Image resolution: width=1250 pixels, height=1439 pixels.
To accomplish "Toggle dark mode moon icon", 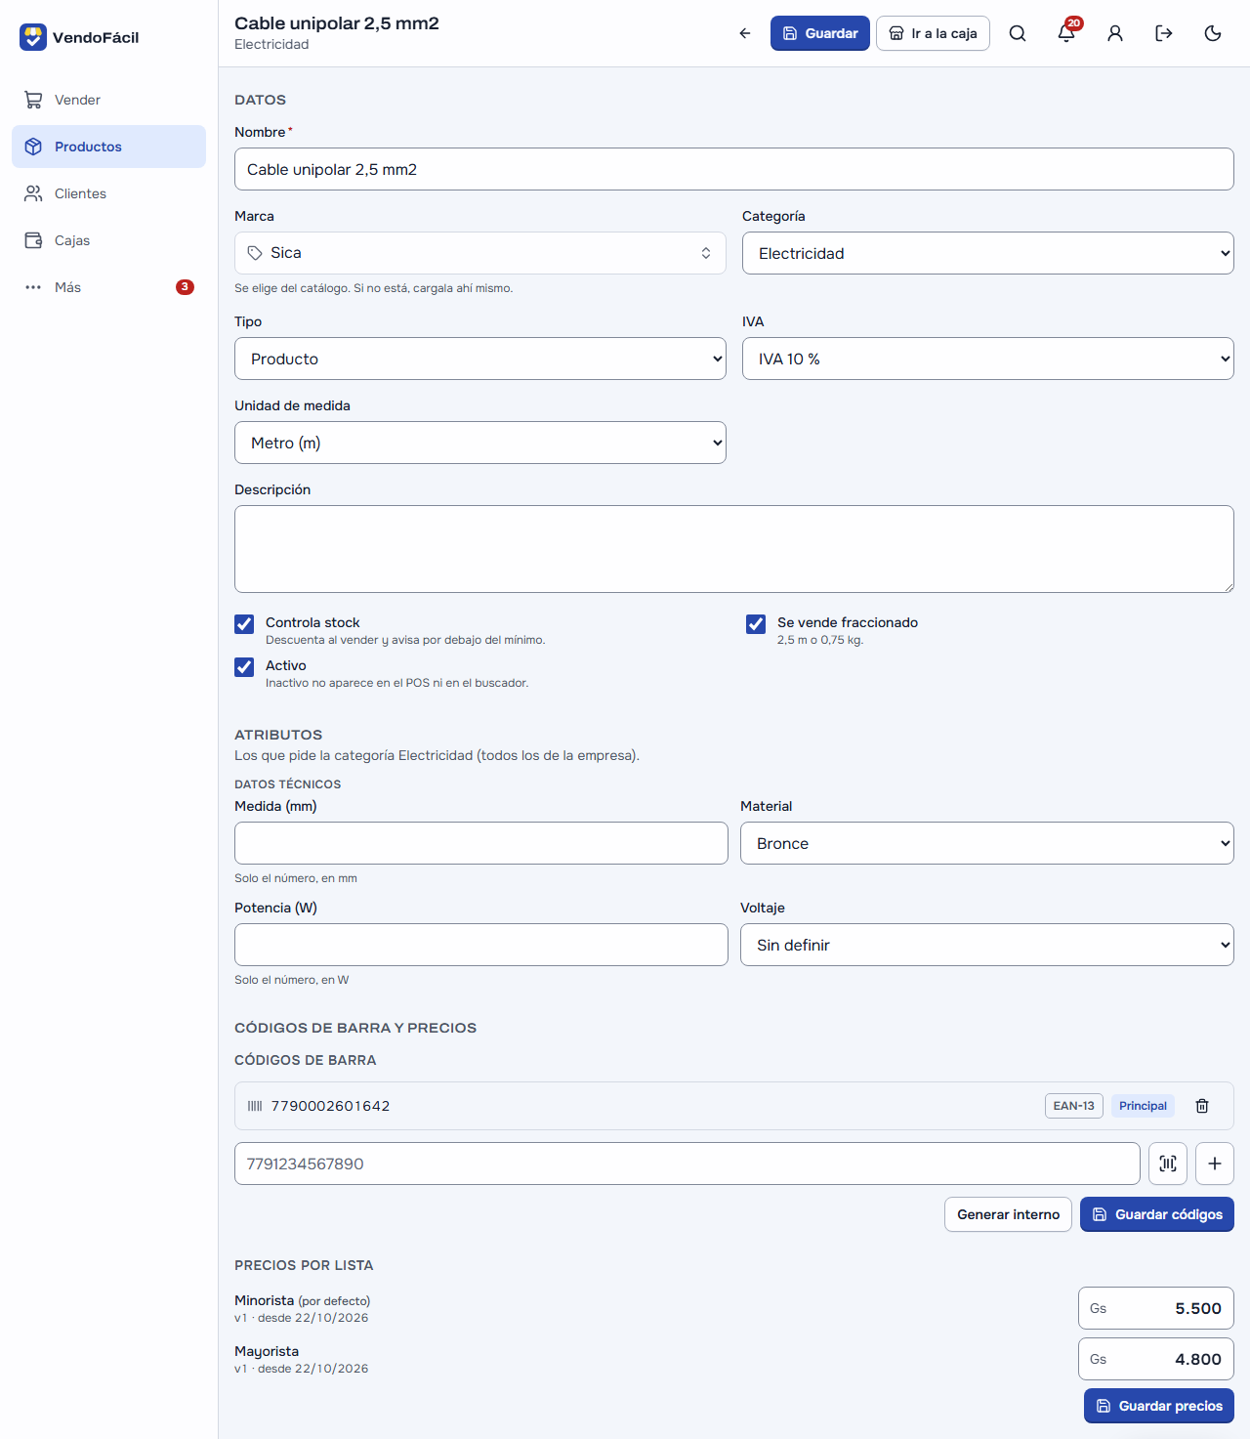I will pyautogui.click(x=1213, y=33).
